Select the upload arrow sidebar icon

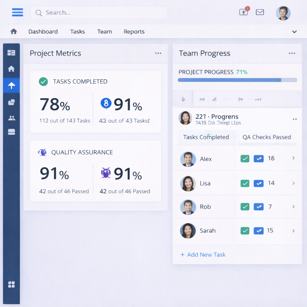point(11,86)
